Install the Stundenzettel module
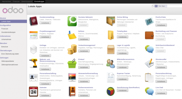 (x=161, y=67)
